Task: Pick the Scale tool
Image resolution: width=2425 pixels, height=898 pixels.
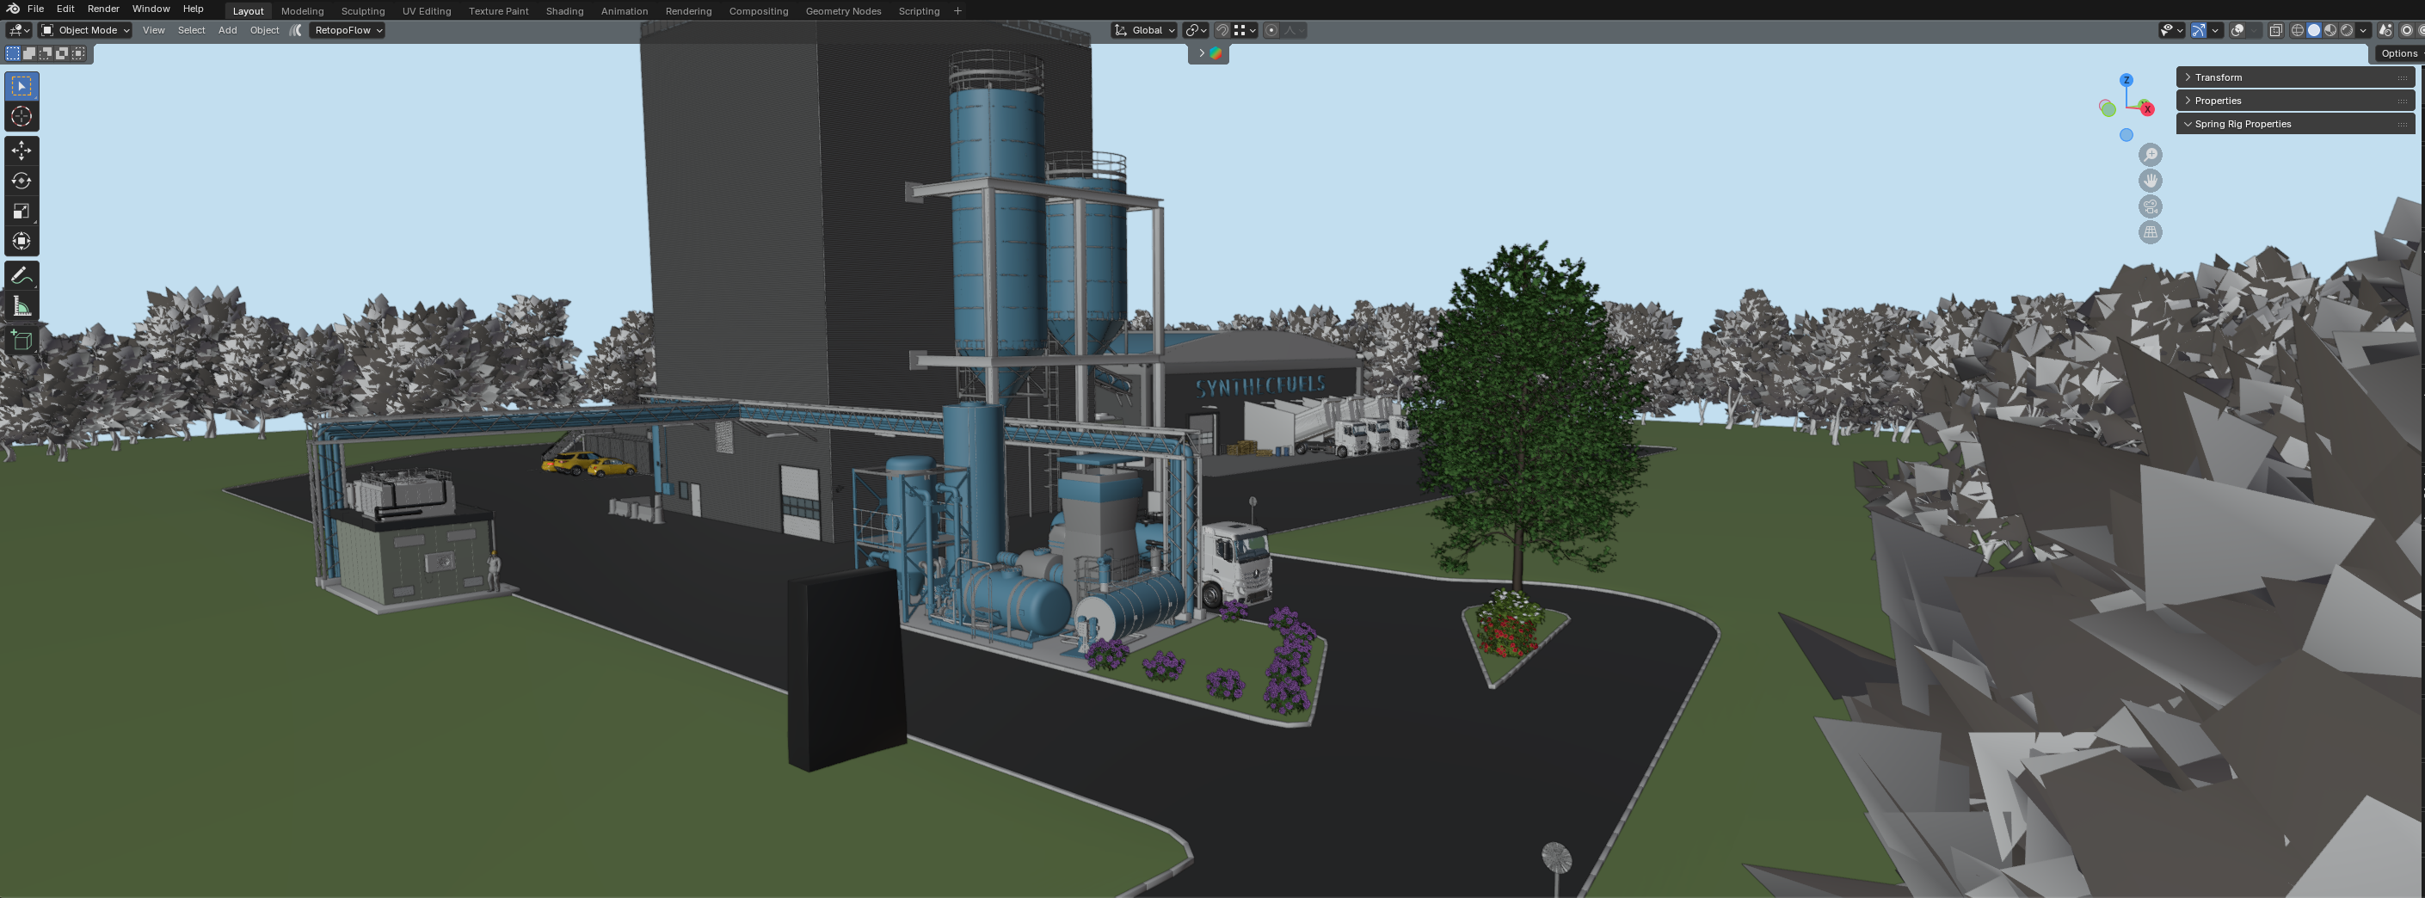Action: (x=22, y=211)
